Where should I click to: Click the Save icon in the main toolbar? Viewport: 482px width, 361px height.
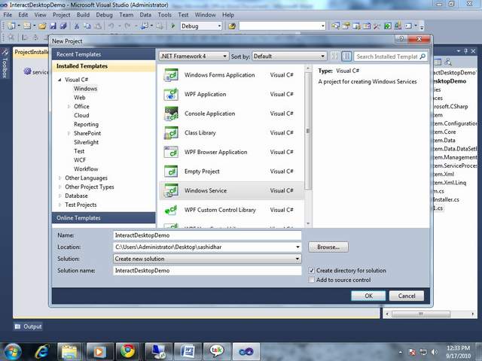click(x=53, y=26)
